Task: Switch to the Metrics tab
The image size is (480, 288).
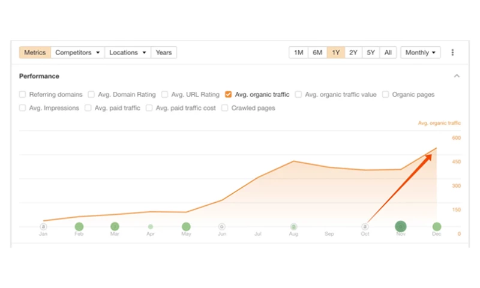Action: pyautogui.click(x=35, y=53)
